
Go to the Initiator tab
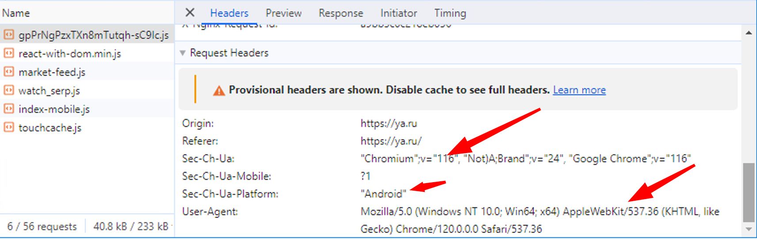pyautogui.click(x=398, y=13)
